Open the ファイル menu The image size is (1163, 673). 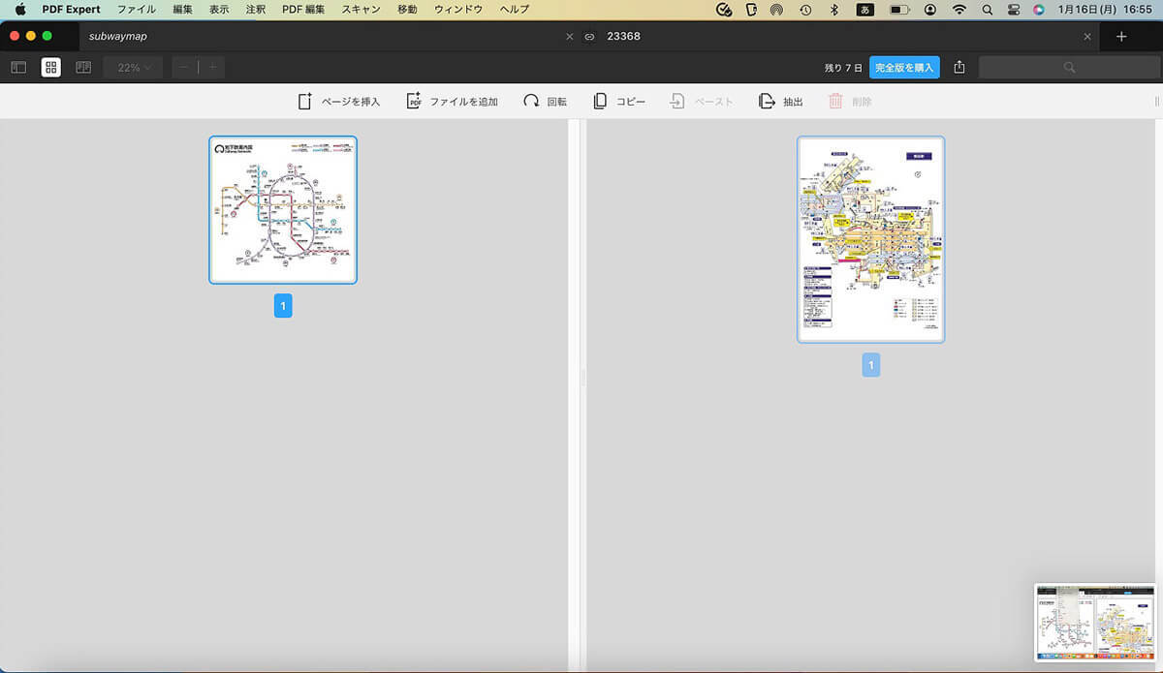coord(136,9)
